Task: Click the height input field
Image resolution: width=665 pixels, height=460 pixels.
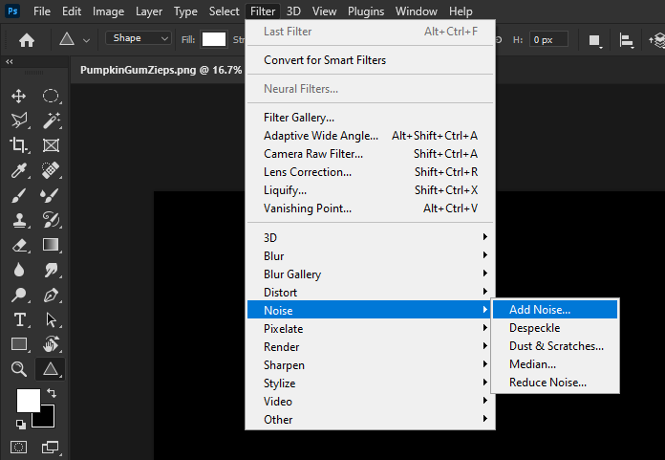Action: point(548,39)
